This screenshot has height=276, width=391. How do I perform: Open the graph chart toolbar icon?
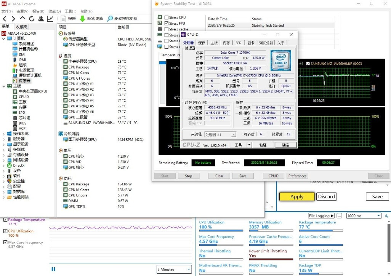[x=50, y=19]
